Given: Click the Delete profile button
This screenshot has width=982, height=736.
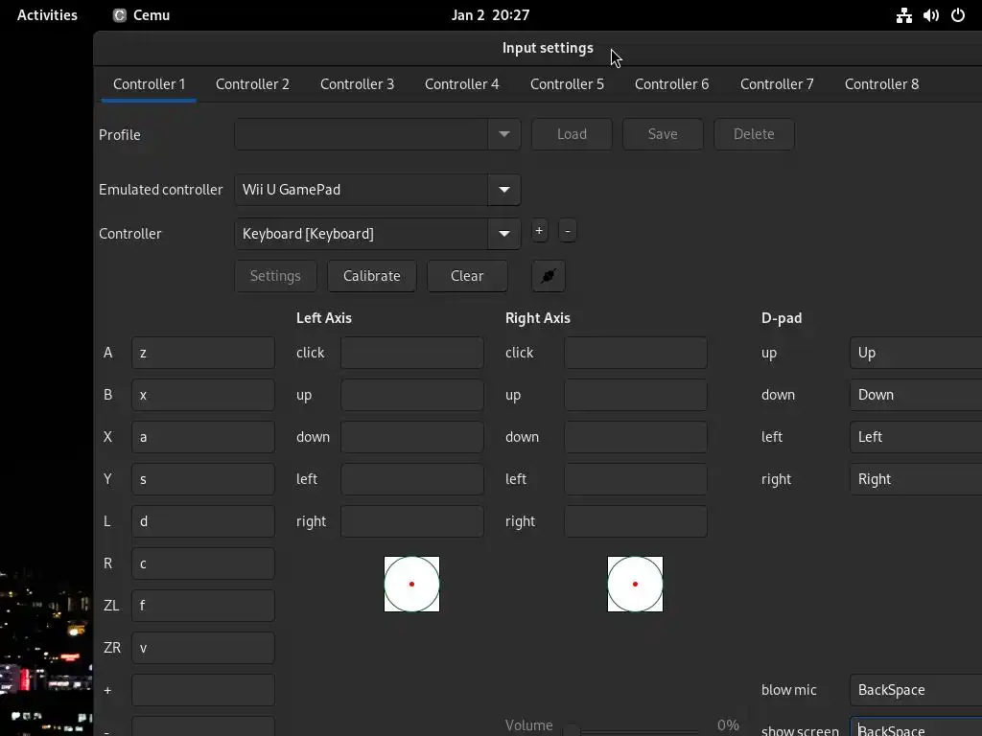Looking at the screenshot, I should point(754,134).
